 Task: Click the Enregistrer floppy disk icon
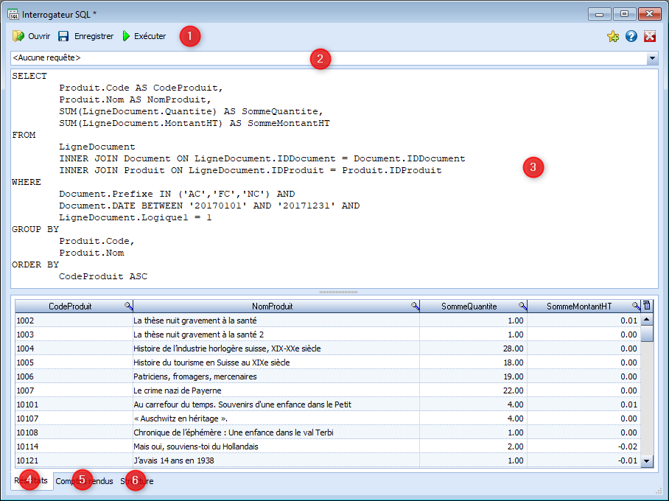pos(63,36)
